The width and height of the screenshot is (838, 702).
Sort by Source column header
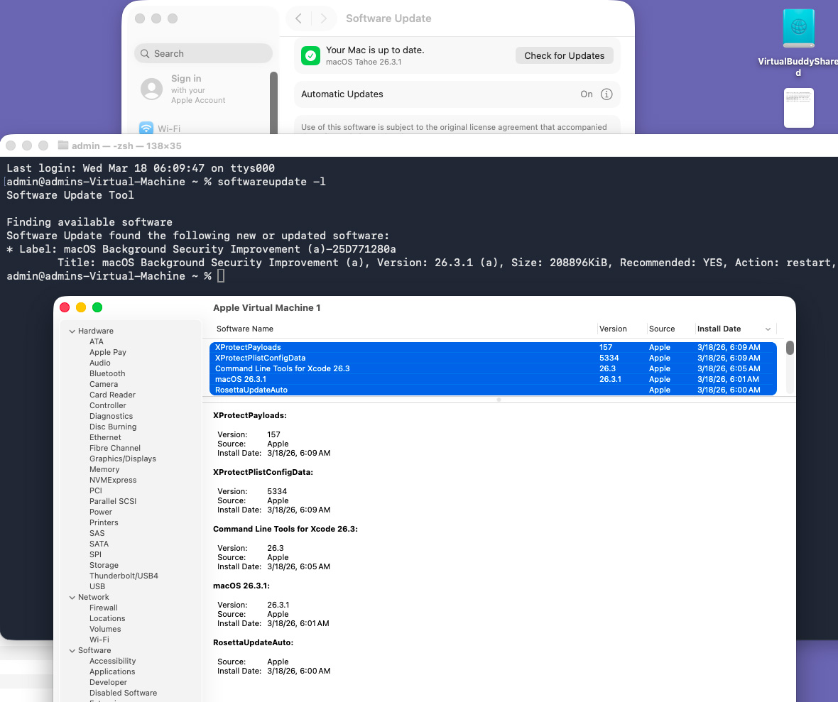click(x=662, y=329)
